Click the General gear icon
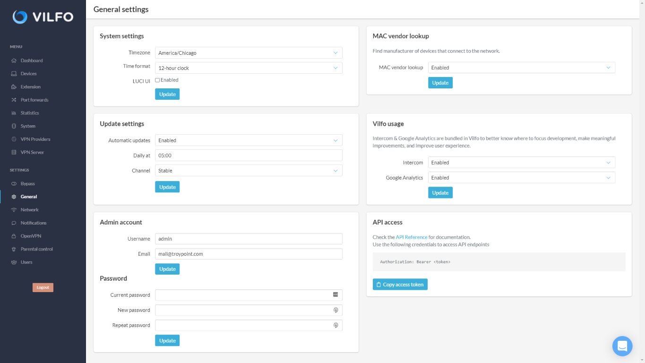645x363 pixels. (14, 197)
